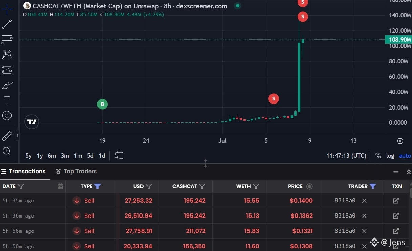Click the USD value 27,253.32

pyautogui.click(x=138, y=201)
